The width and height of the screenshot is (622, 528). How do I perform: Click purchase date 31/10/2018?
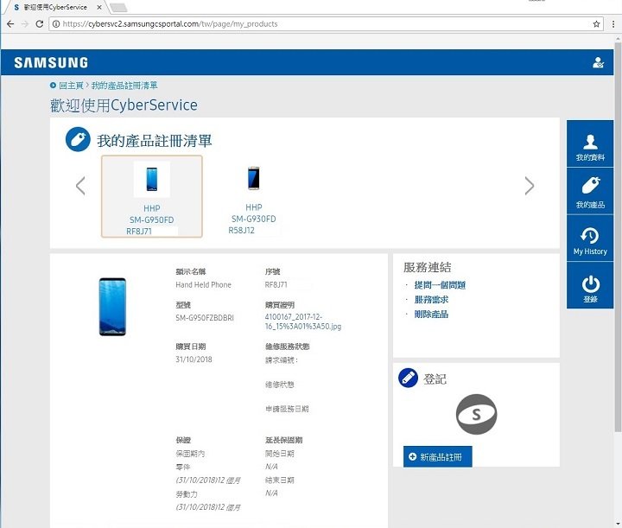pos(194,359)
